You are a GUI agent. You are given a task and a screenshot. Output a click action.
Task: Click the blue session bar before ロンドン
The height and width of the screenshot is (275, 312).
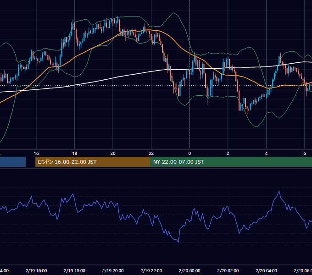(x=13, y=162)
